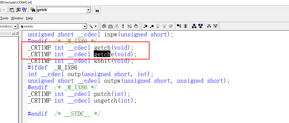Open the Window List icon
The height and width of the screenshot is (123, 289).
click(24, 10)
